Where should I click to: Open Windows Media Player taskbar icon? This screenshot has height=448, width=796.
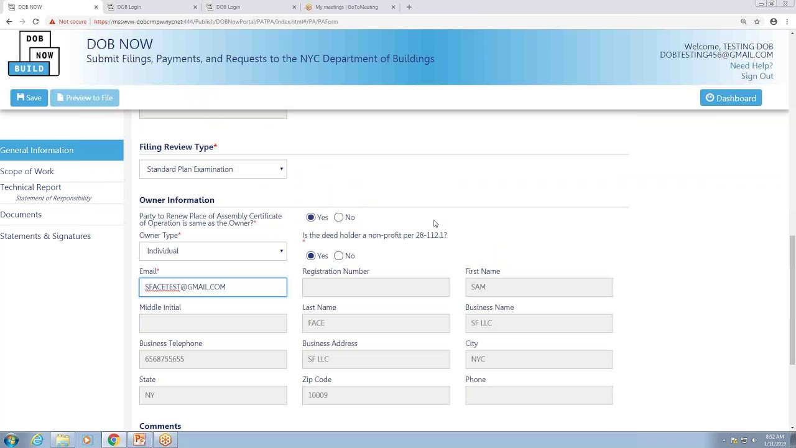(87, 440)
